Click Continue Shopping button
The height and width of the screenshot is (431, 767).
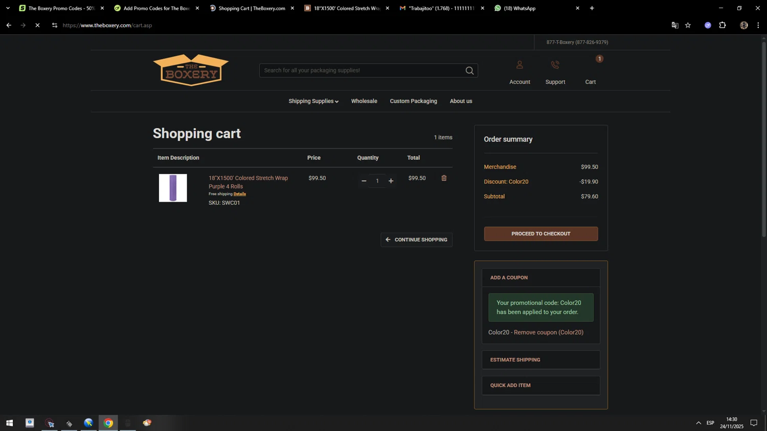click(x=416, y=240)
